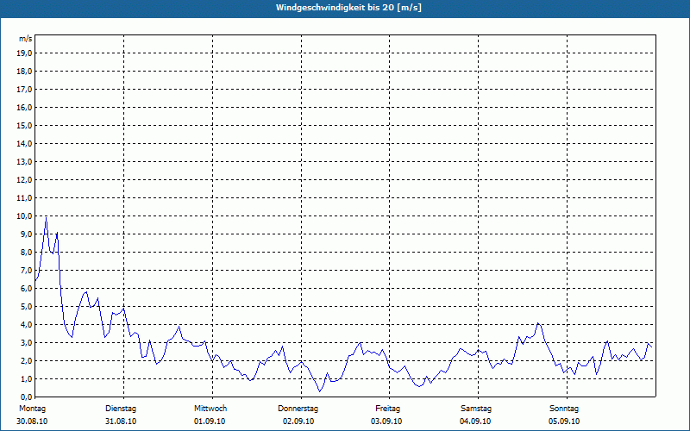Screen dimensions: 690x431
Task: Select the 4,0 y-axis label
Action: click(x=26, y=325)
